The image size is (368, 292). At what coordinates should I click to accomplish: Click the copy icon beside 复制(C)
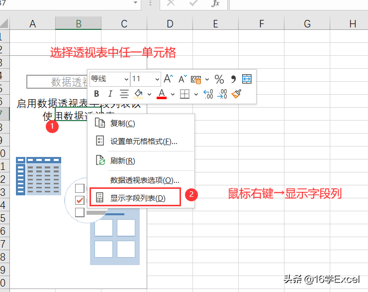tap(100, 123)
